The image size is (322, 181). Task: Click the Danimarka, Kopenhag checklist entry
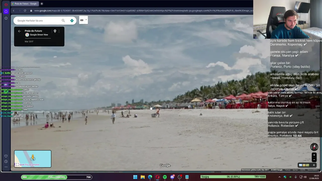pos(288,44)
